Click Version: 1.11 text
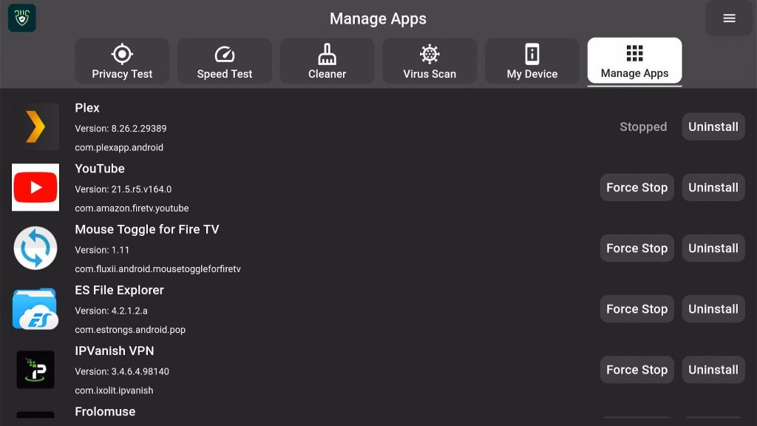The height and width of the screenshot is (426, 757). pos(102,250)
